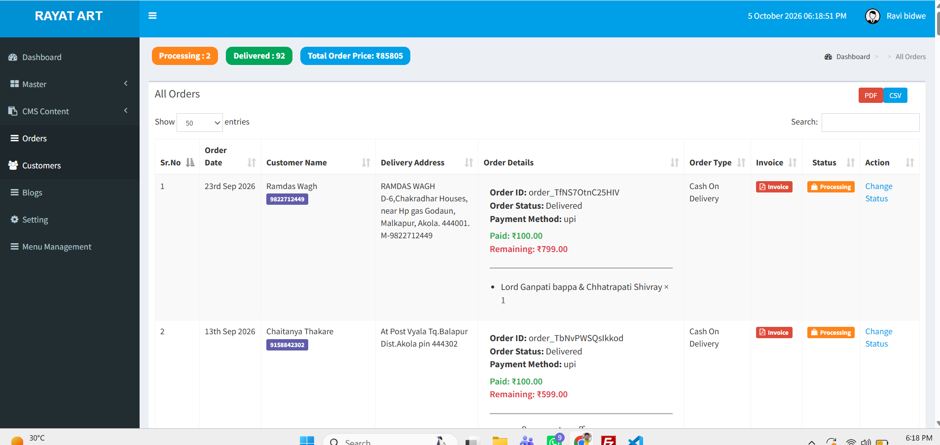The image size is (940, 445).
Task: Click phone number badge 9822712449
Action: coord(287,199)
